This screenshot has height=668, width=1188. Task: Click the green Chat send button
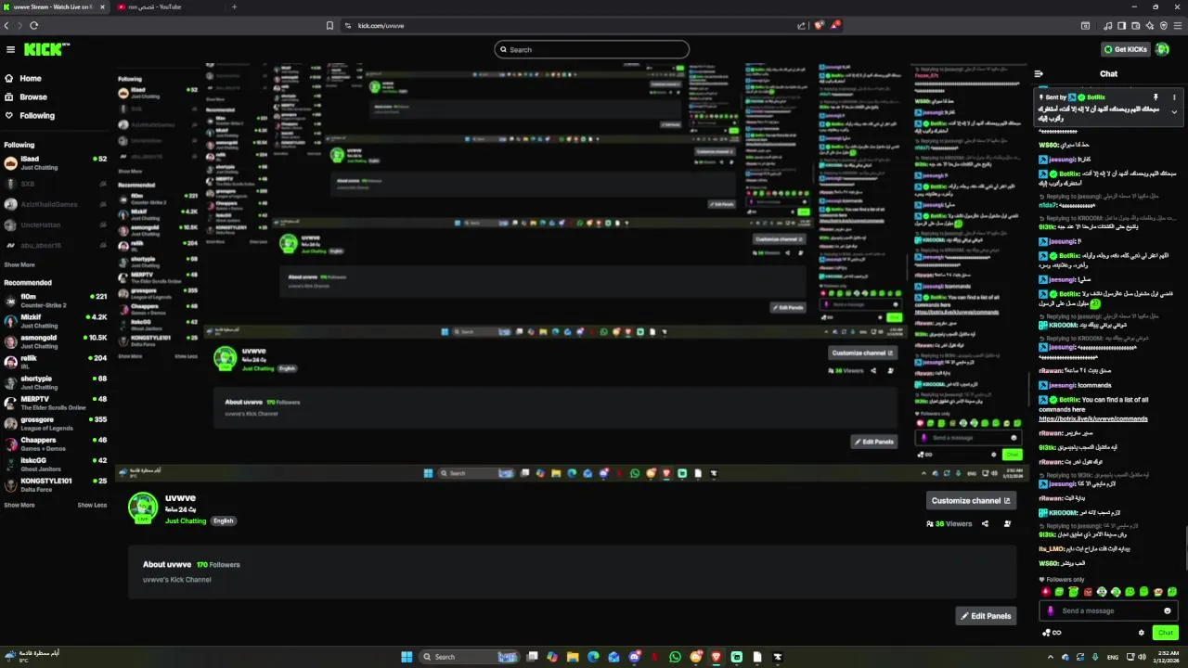[x=1166, y=633]
